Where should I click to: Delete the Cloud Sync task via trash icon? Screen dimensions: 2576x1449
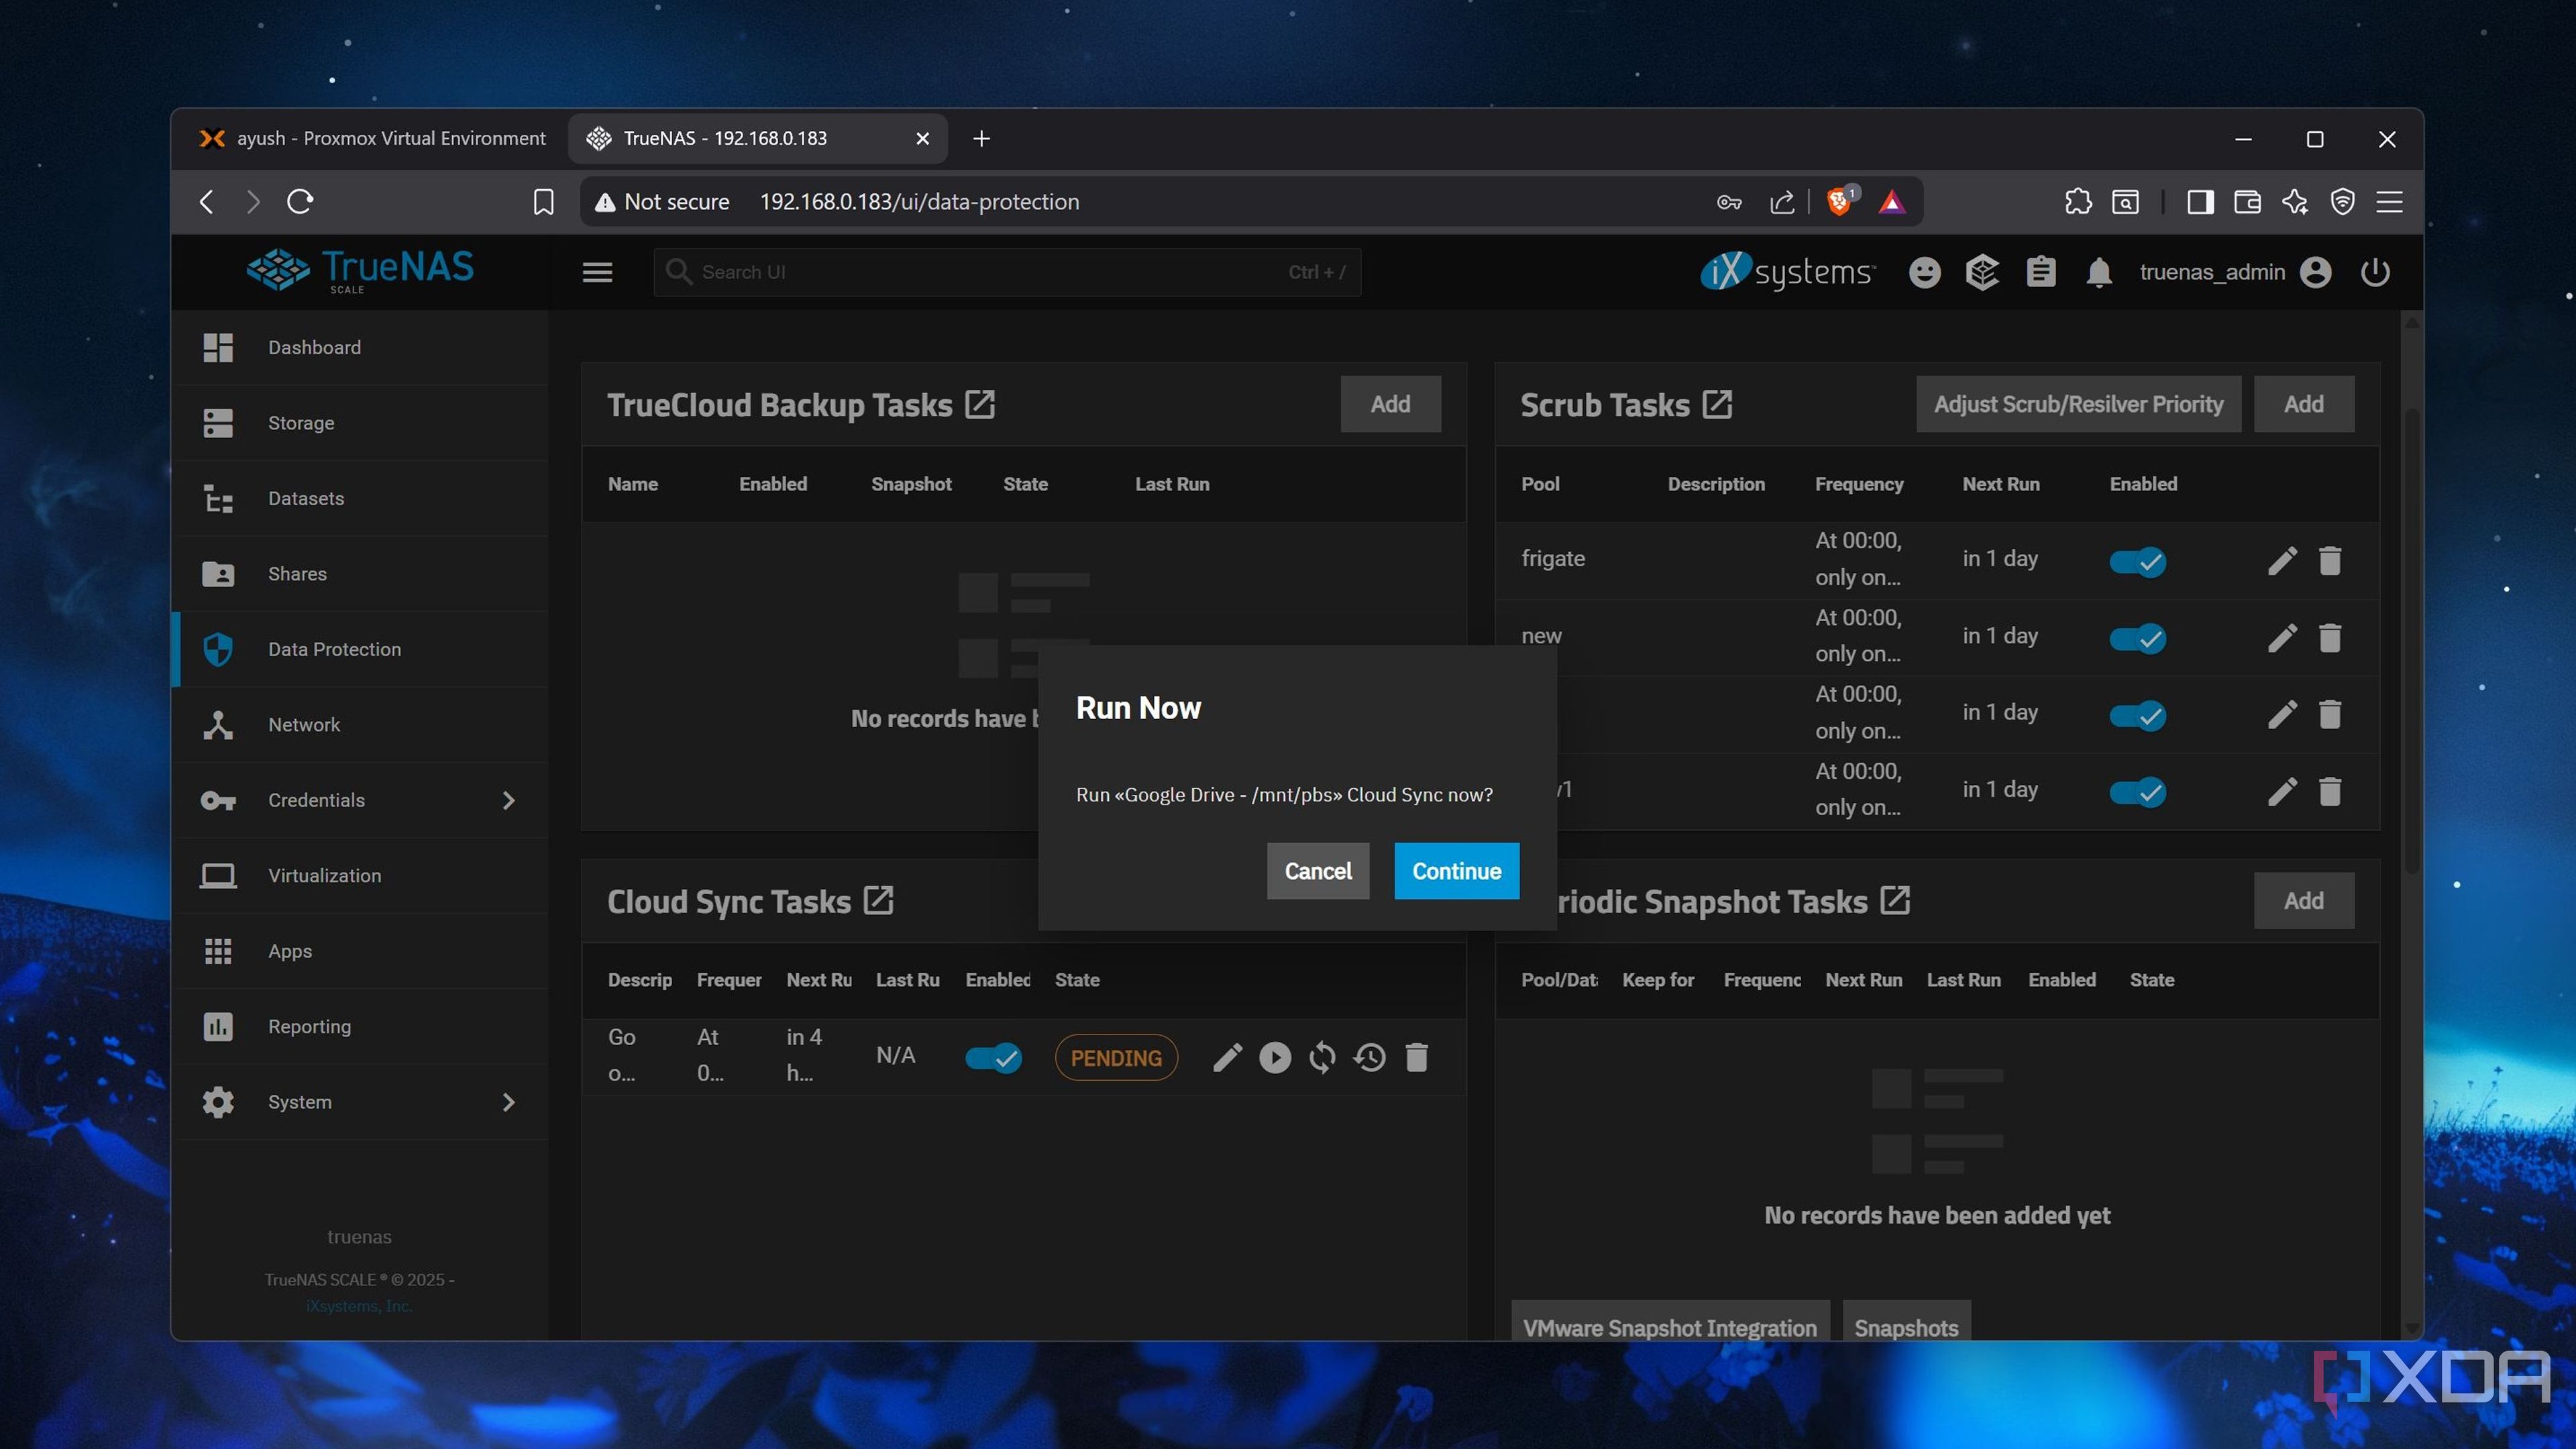tap(1416, 1057)
